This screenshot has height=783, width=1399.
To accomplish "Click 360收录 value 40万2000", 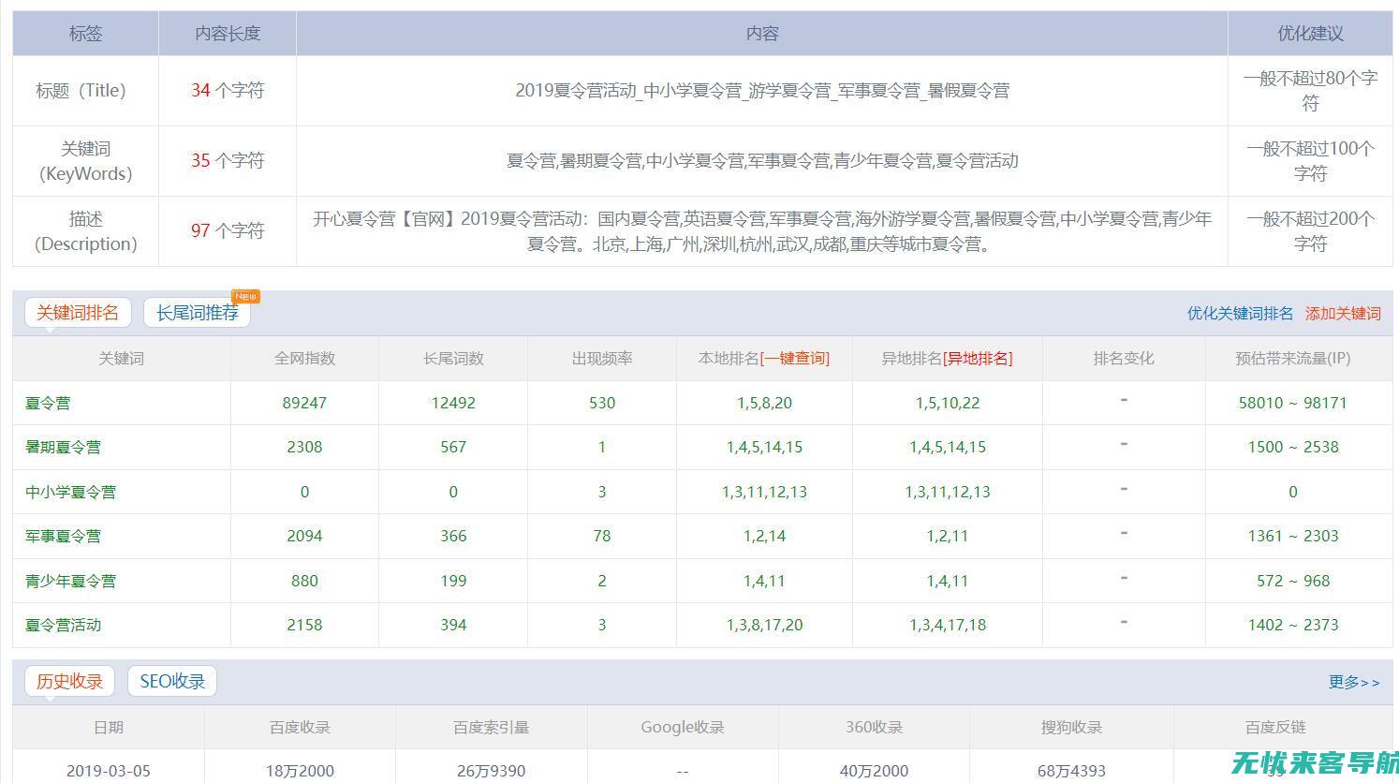I will tap(874, 772).
